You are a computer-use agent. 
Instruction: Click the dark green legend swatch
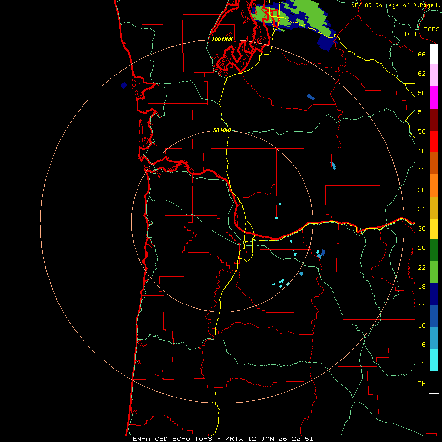pos(434,250)
